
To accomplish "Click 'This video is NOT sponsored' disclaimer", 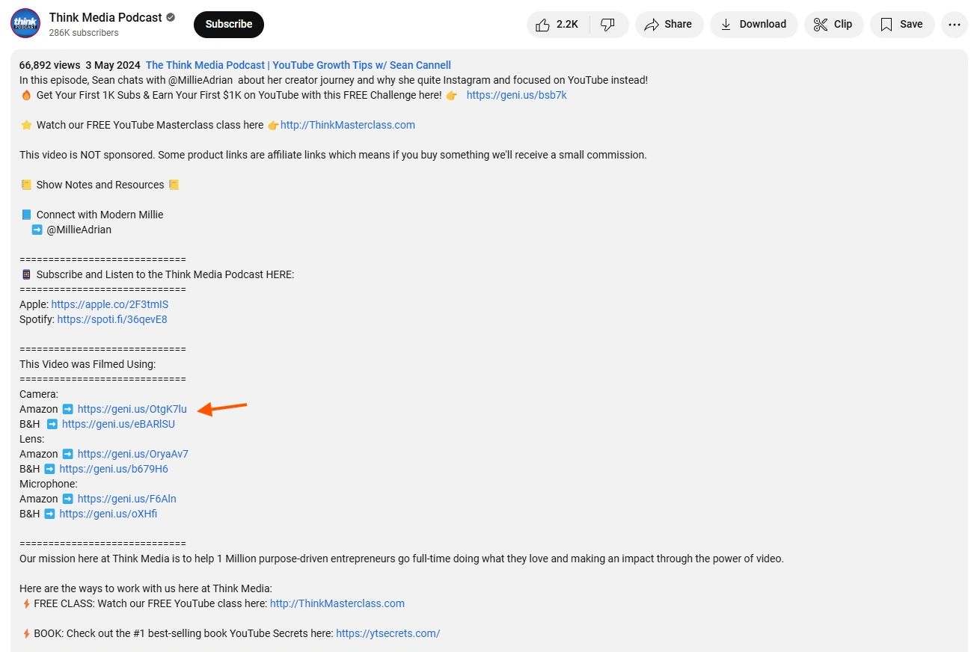I will coord(333,155).
